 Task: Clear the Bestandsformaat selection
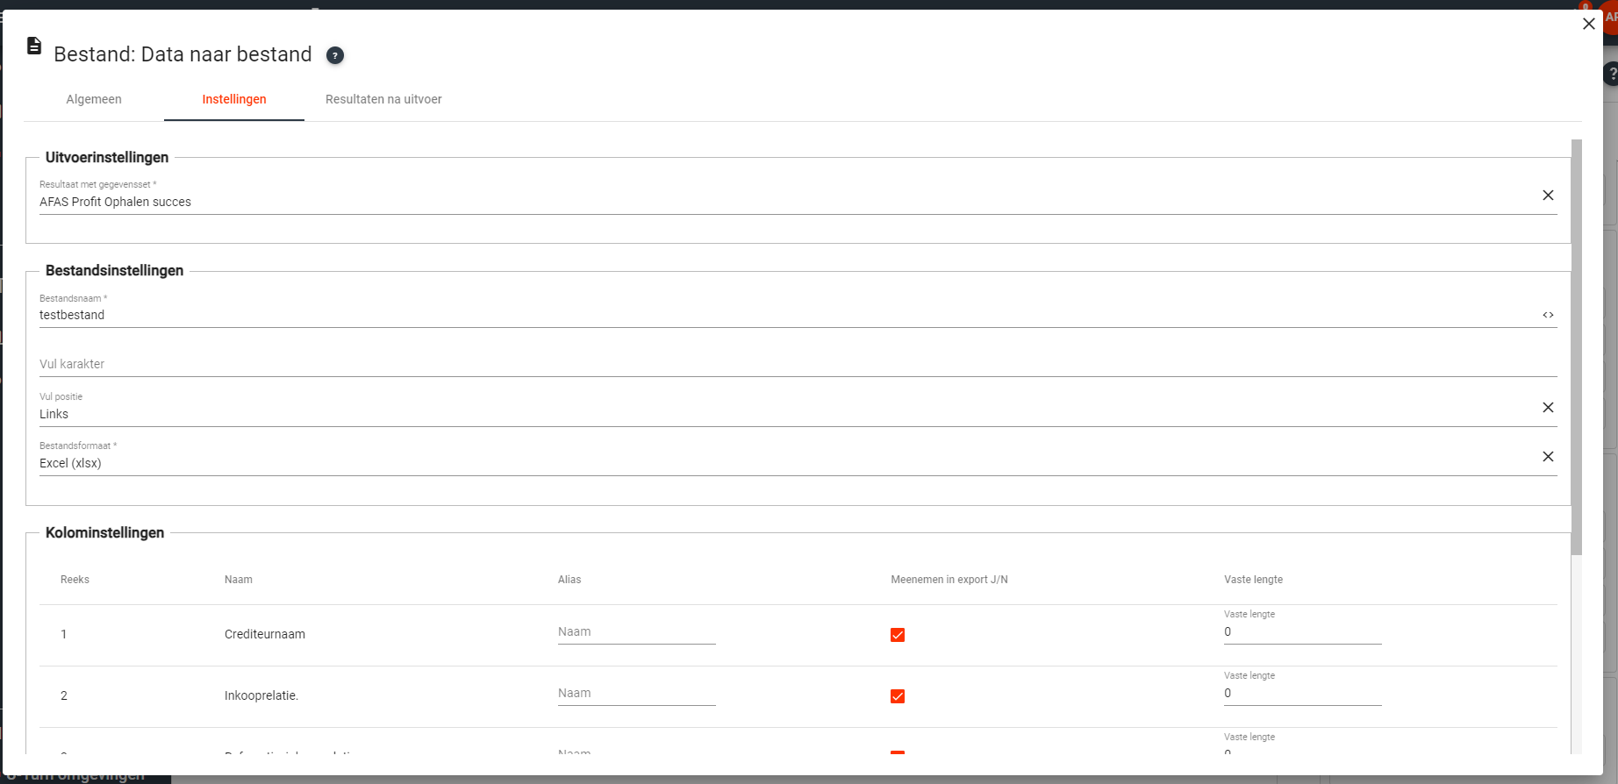tap(1548, 457)
